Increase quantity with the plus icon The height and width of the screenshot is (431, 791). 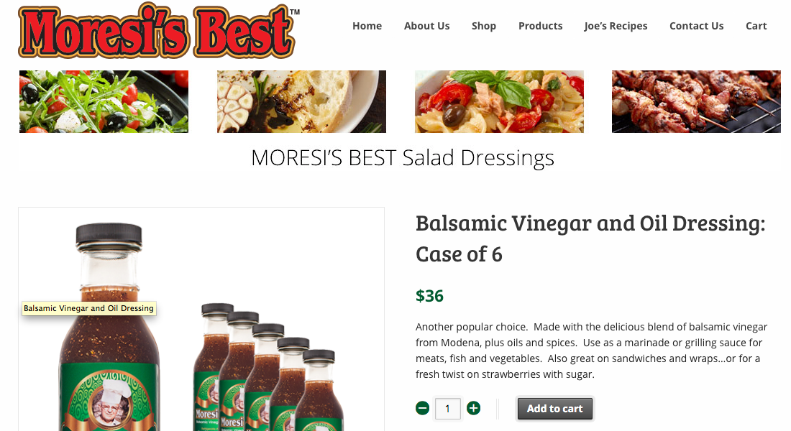pyautogui.click(x=473, y=408)
